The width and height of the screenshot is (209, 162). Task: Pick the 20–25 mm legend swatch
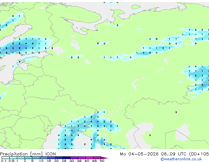(x=59, y=158)
